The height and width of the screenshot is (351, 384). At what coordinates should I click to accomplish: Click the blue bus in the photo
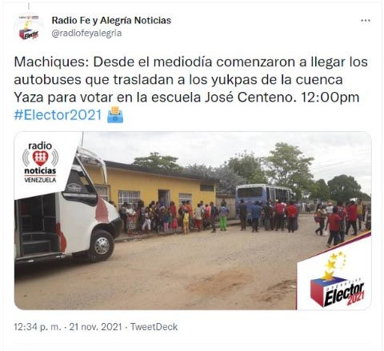264,197
